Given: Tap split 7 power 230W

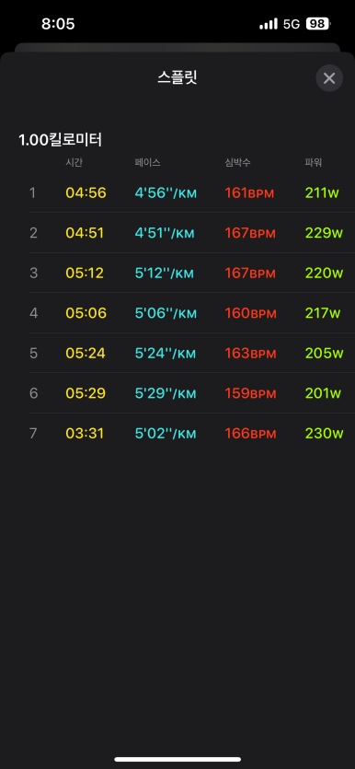Looking at the screenshot, I should coord(324,434).
